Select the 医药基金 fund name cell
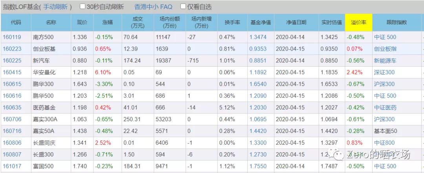The image size is (424, 173). (51, 107)
